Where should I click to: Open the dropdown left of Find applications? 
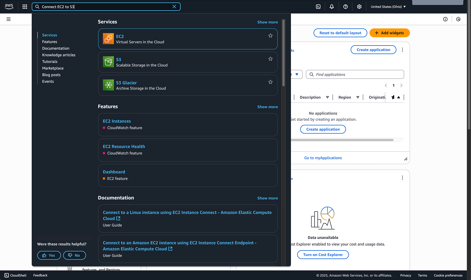coord(297,74)
